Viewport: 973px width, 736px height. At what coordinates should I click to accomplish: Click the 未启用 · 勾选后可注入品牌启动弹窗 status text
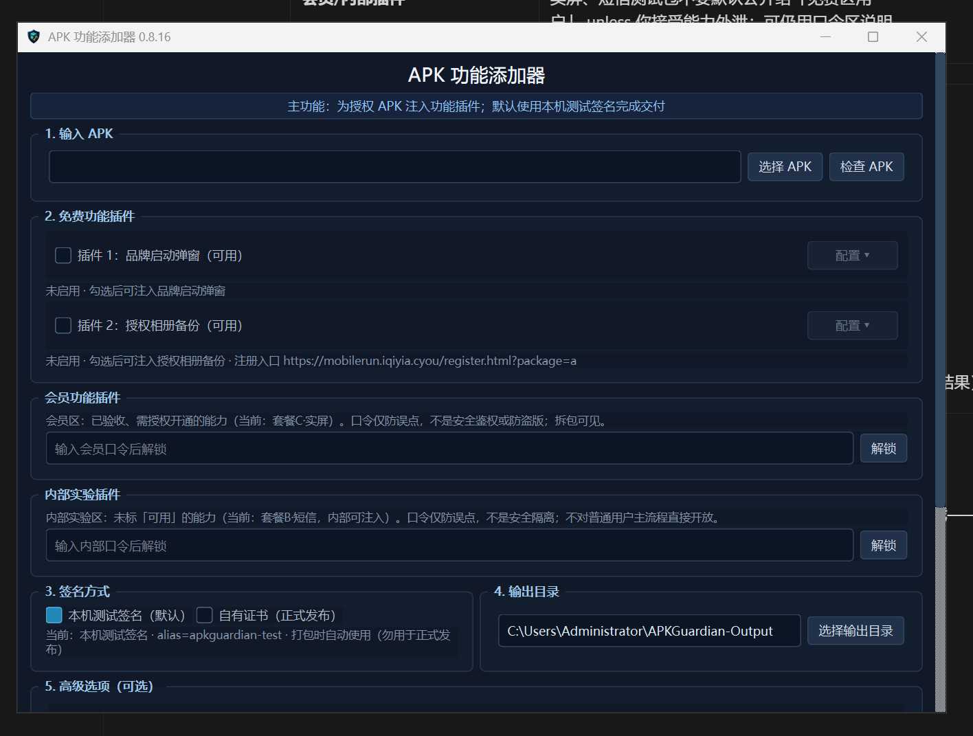click(x=135, y=291)
